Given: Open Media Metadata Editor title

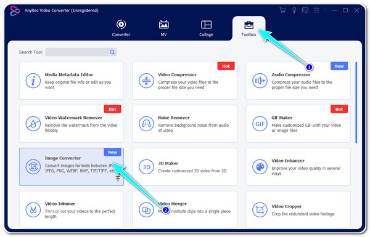Looking at the screenshot, I should [69, 74].
